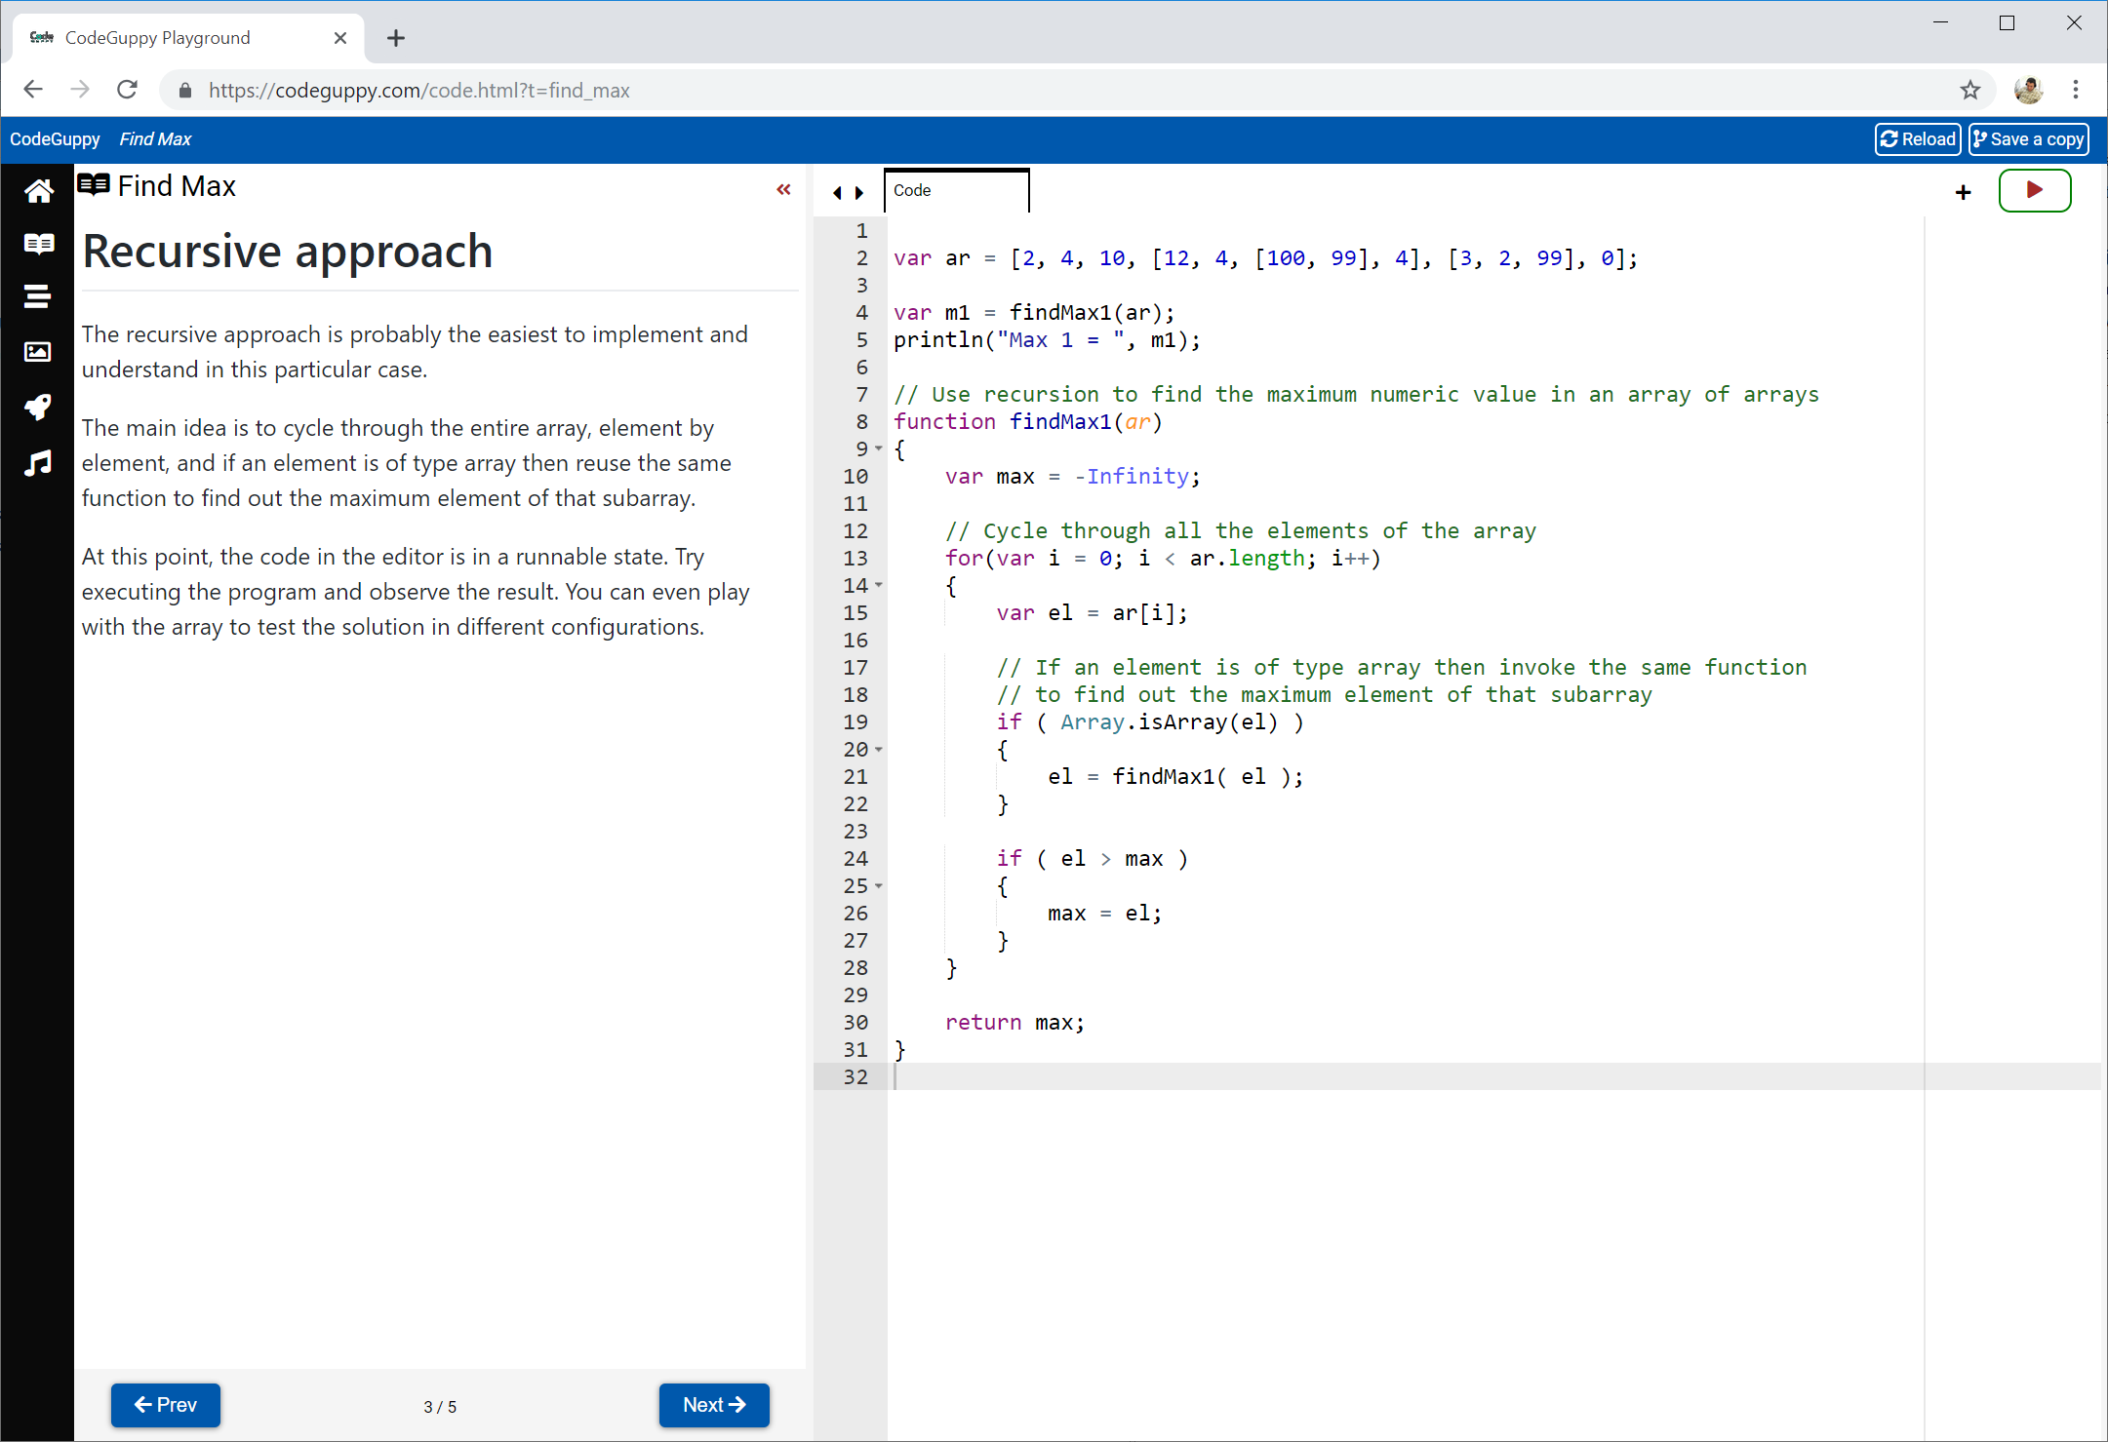Switch to the Code tab

913,190
